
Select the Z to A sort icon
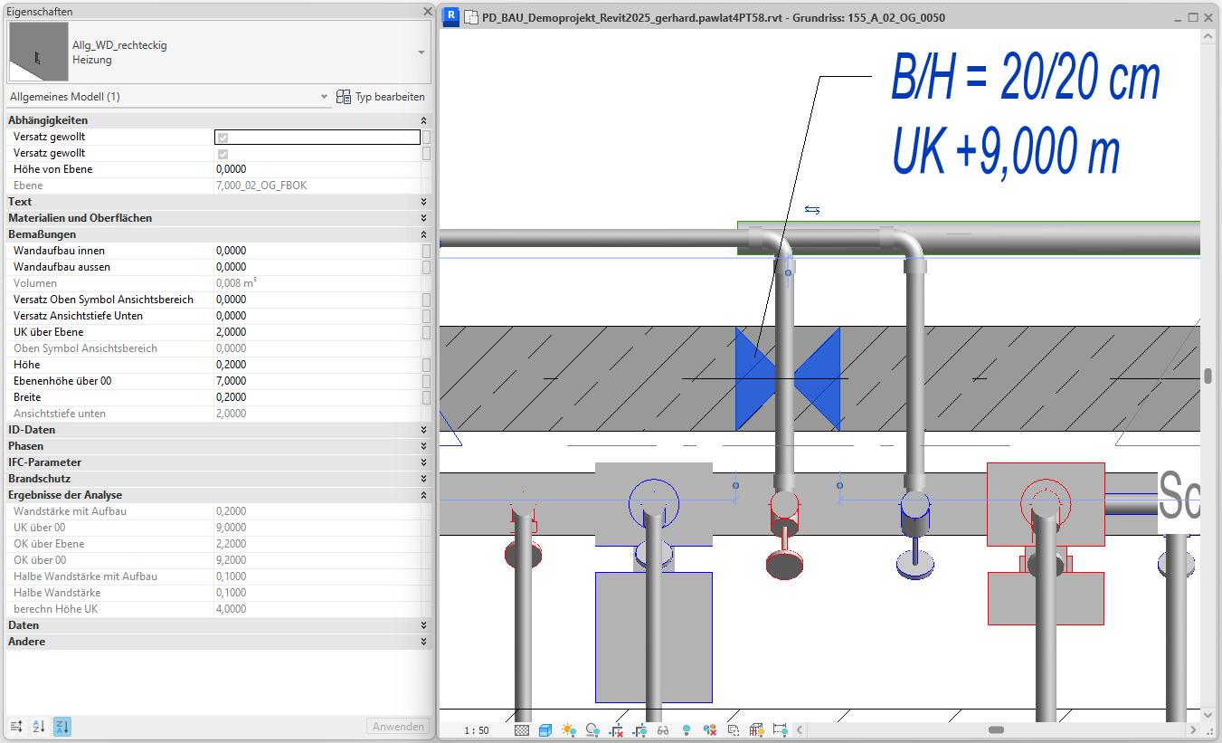62,727
